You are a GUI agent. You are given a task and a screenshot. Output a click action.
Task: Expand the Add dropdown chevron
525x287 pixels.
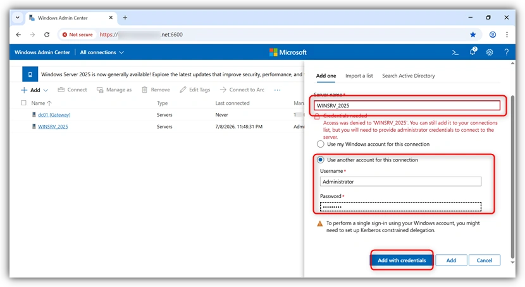[46, 90]
